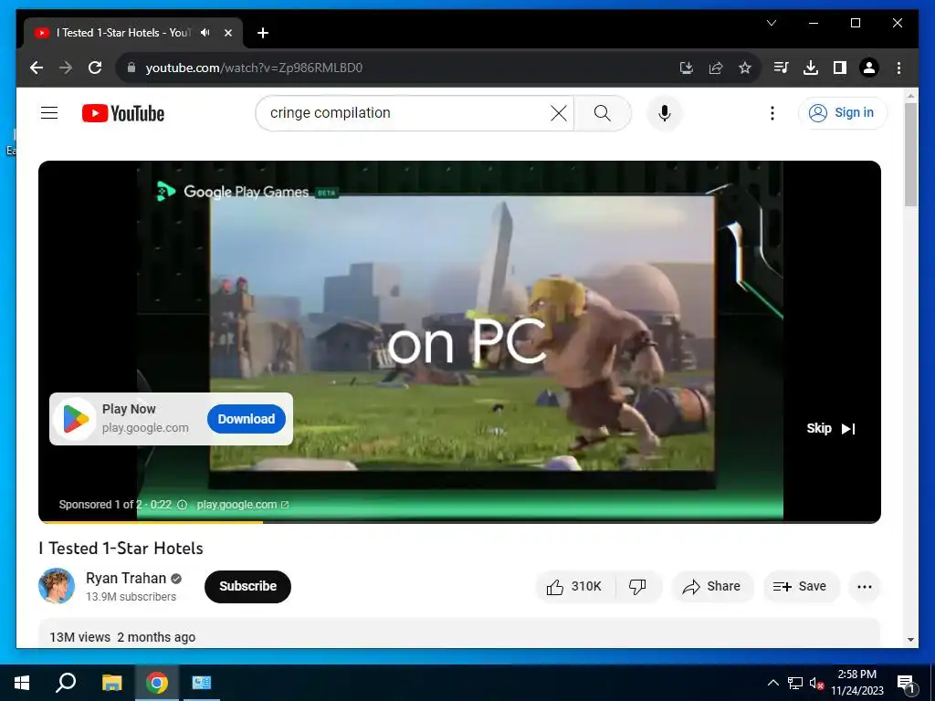Download Google Play Games from ad
935x701 pixels.
(x=247, y=419)
